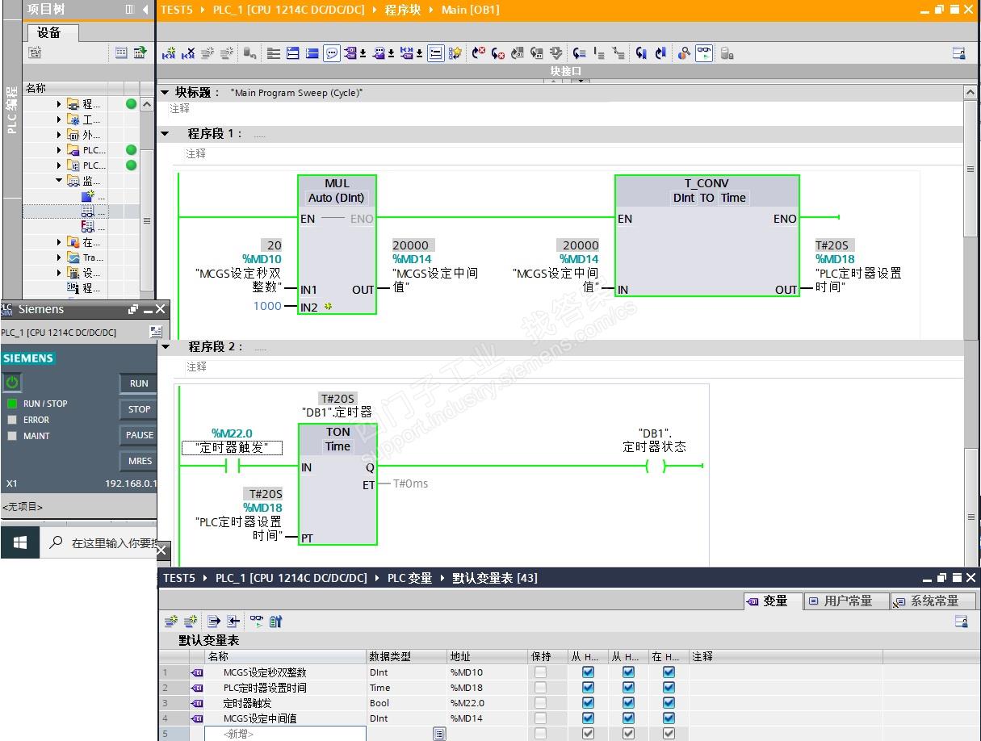Click the PLCSIM compact view switch icon

click(x=156, y=332)
